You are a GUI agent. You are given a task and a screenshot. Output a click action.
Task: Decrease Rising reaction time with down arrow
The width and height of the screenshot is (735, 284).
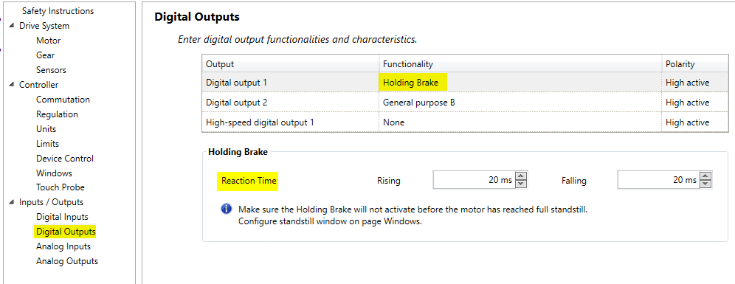(x=521, y=184)
